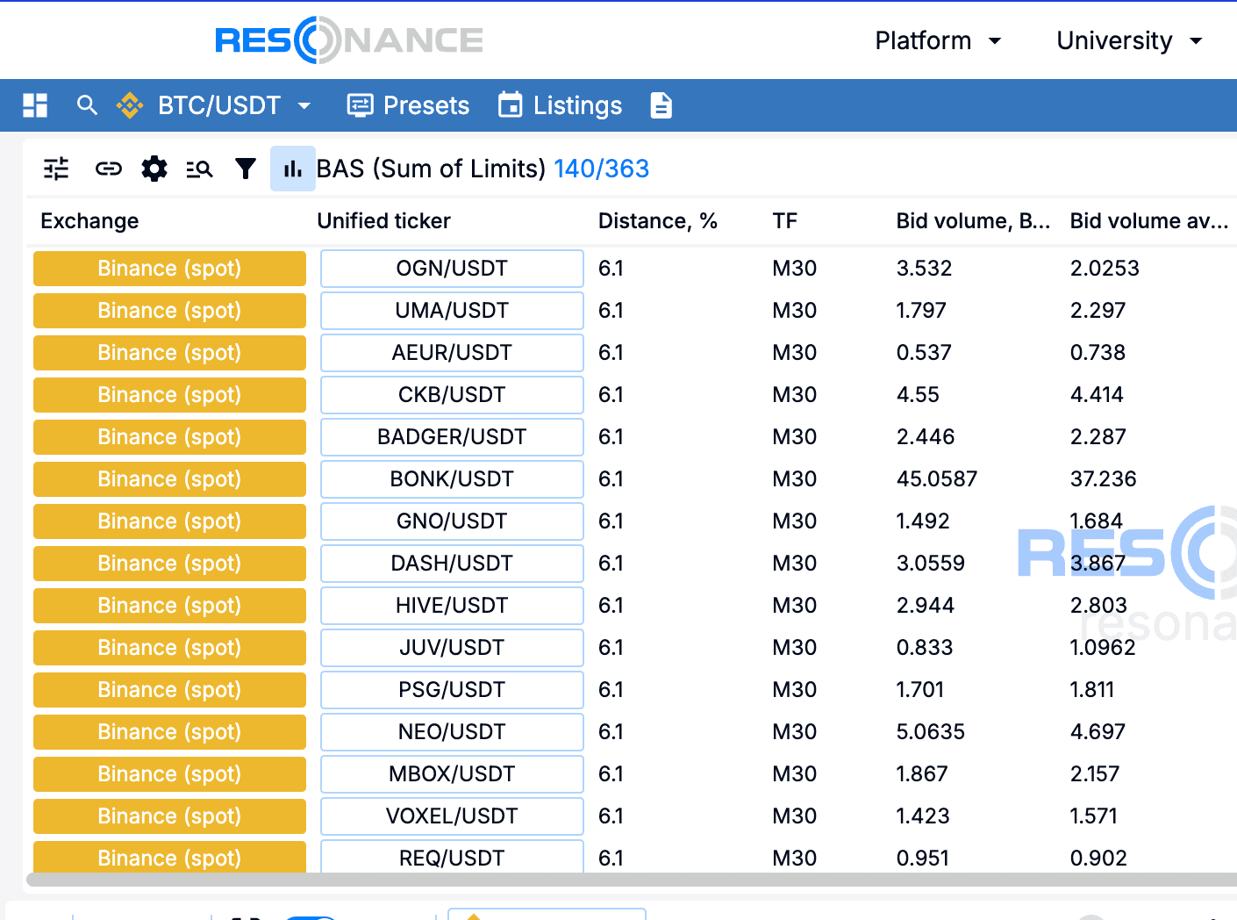Click Binance (spot) tag in DASH/USDT row

pos(169,564)
